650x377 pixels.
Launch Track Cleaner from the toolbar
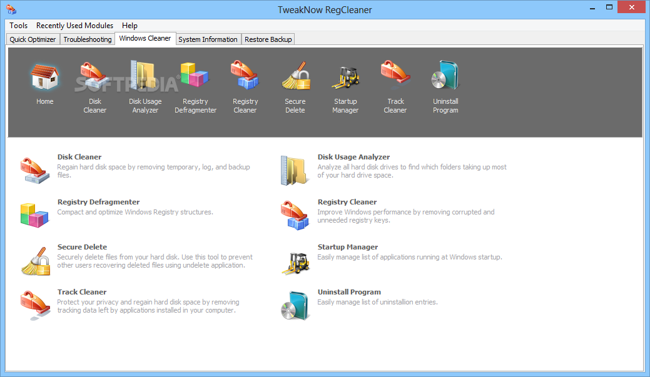(x=395, y=73)
